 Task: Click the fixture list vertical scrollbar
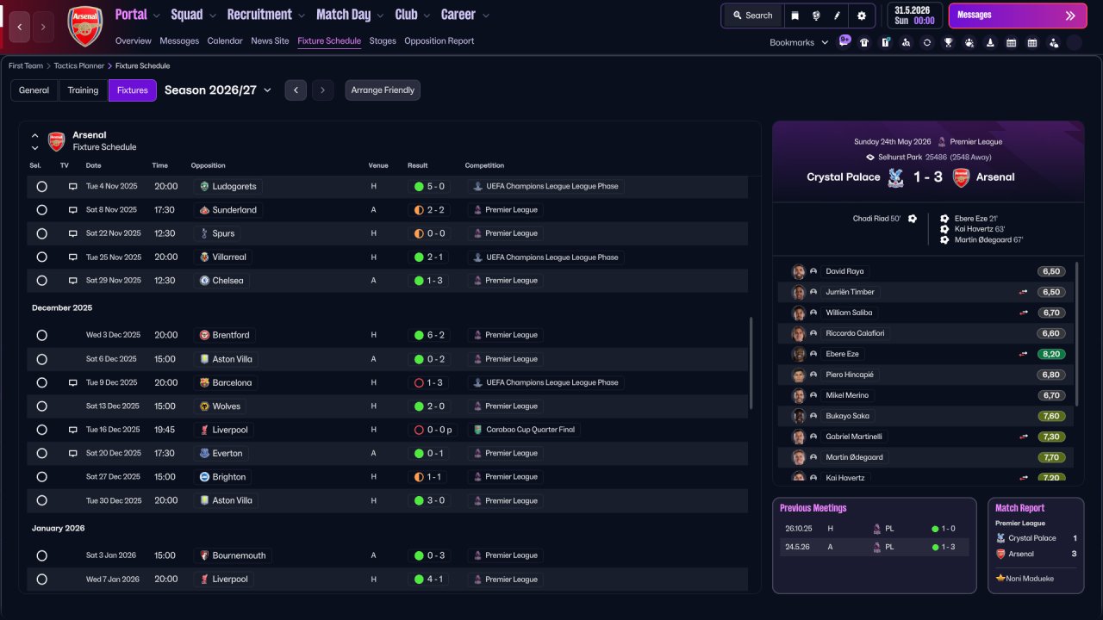pyautogui.click(x=751, y=363)
